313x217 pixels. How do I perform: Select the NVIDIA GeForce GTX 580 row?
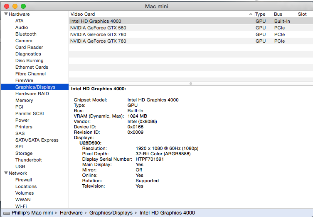click(x=191, y=28)
